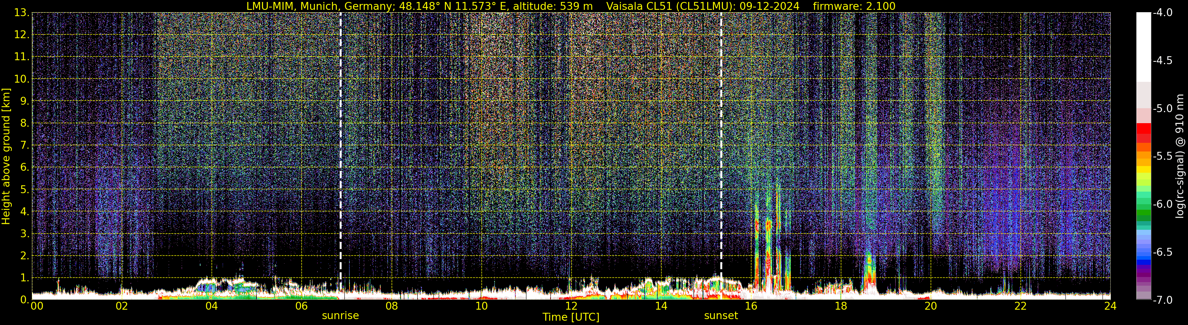Click the height axis tick label "7."
Image resolution: width=1188 pixels, height=325 pixels.
[x=24, y=146]
